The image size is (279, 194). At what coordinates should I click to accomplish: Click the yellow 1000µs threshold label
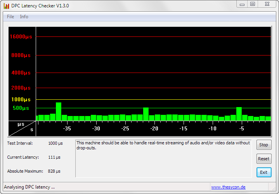pyautogui.click(x=21, y=100)
